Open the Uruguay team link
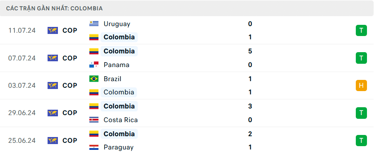 click(x=117, y=24)
